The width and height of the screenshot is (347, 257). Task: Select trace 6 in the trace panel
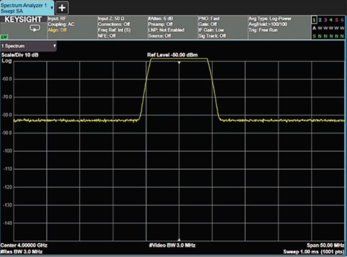[x=342, y=19]
